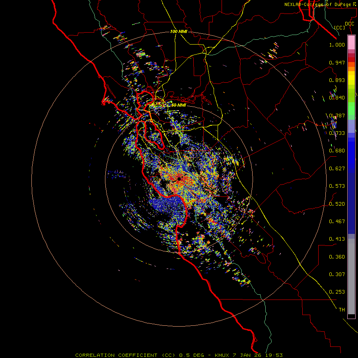Screen dimensions: 358x358
Task: Click the 0.680 scale value
Action: (337, 151)
